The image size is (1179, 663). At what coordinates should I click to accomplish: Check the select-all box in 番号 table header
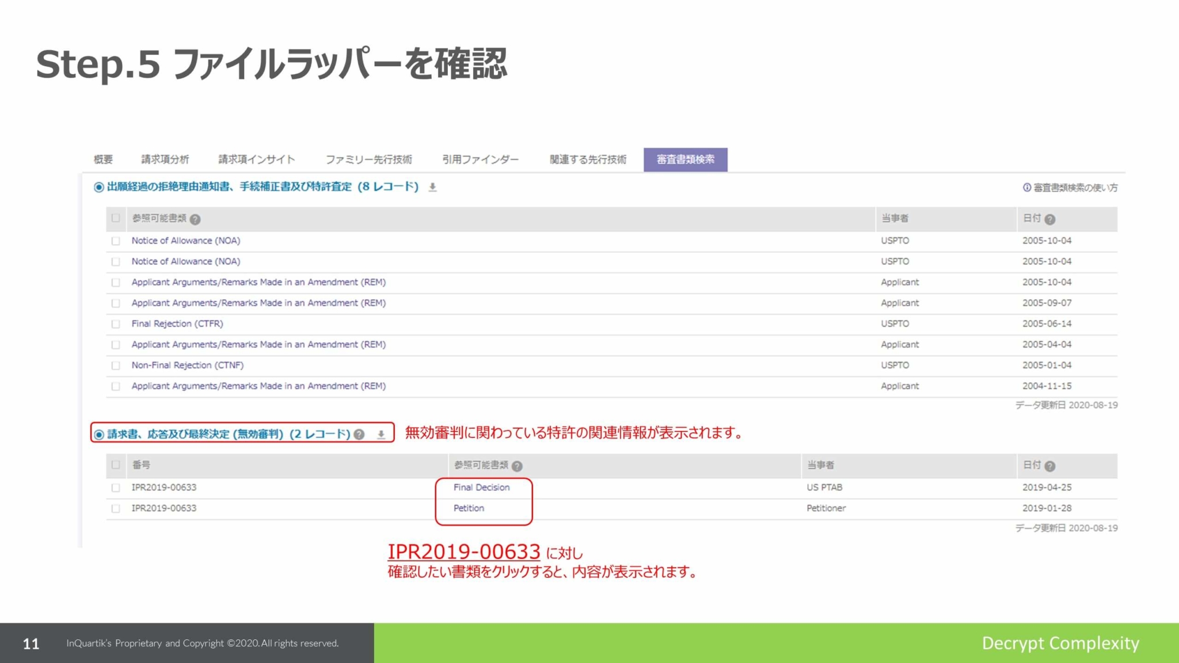pos(116,465)
